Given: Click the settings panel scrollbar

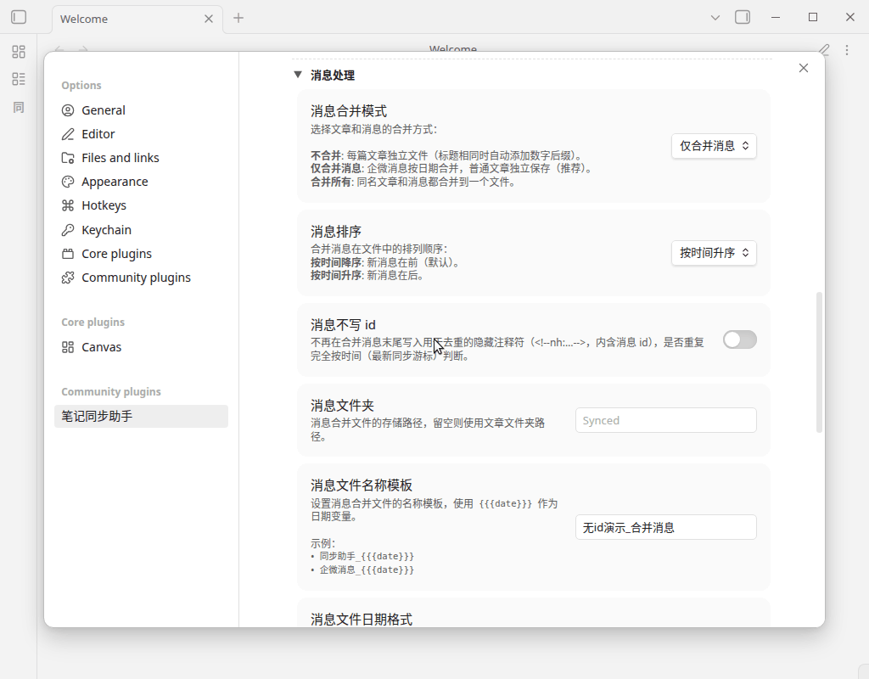Looking at the screenshot, I should (819, 362).
